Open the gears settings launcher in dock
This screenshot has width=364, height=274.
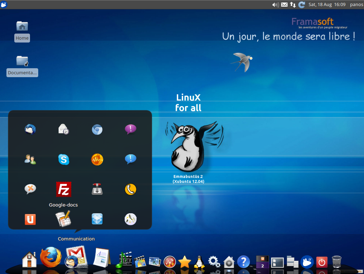click(214, 262)
